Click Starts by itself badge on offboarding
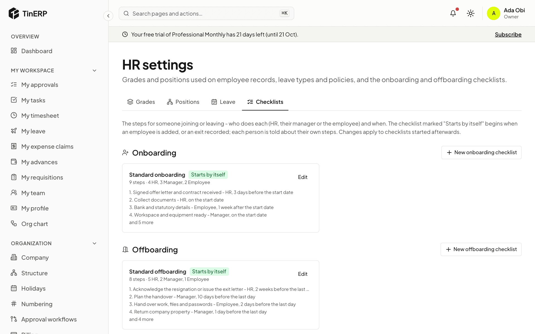Image resolution: width=535 pixels, height=334 pixels. coord(209,271)
